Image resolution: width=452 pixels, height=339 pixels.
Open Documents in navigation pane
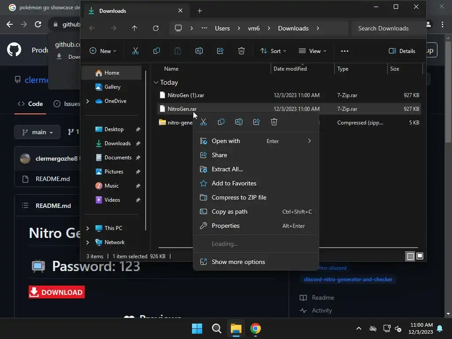[x=112, y=158]
